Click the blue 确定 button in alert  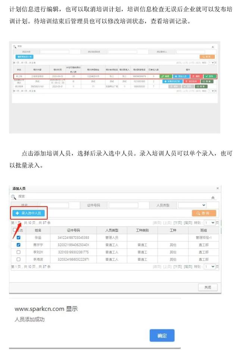pyautogui.click(x=162, y=335)
